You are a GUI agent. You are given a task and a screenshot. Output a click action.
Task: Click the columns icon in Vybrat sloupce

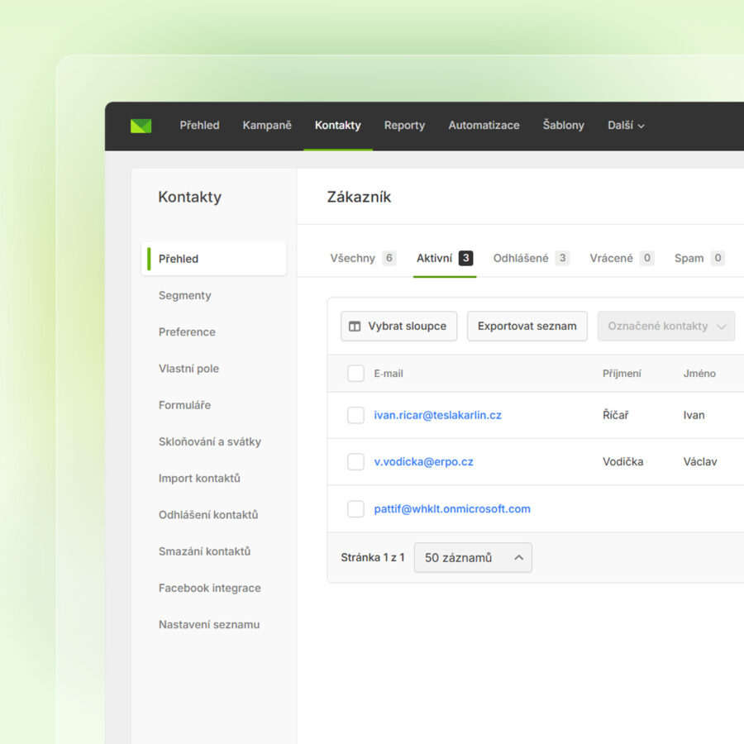(355, 327)
